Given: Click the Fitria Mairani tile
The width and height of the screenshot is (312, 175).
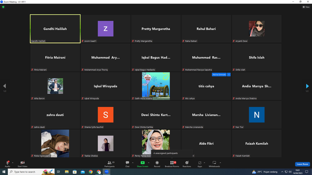Looking at the screenshot, I should coord(55,57).
